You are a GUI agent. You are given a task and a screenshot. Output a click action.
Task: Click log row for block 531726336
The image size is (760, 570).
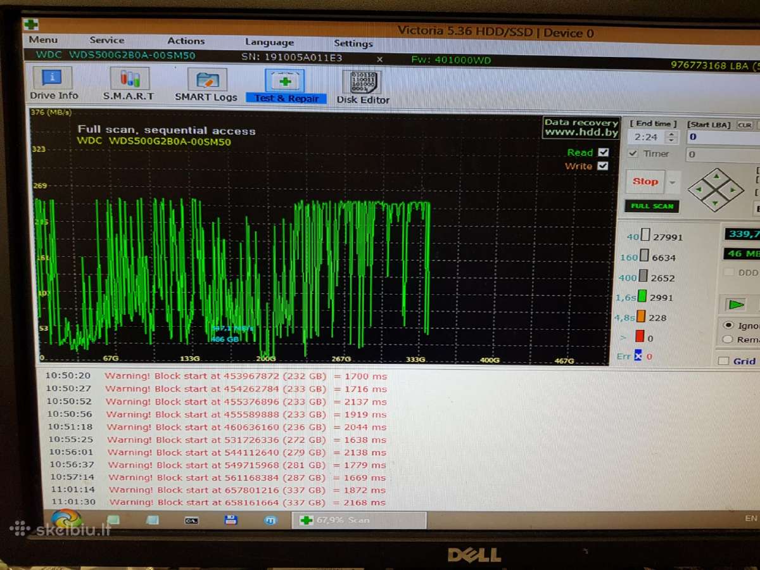(x=217, y=440)
